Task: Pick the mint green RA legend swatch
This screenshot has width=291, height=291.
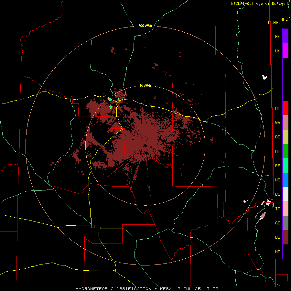Action: pyautogui.click(x=286, y=166)
